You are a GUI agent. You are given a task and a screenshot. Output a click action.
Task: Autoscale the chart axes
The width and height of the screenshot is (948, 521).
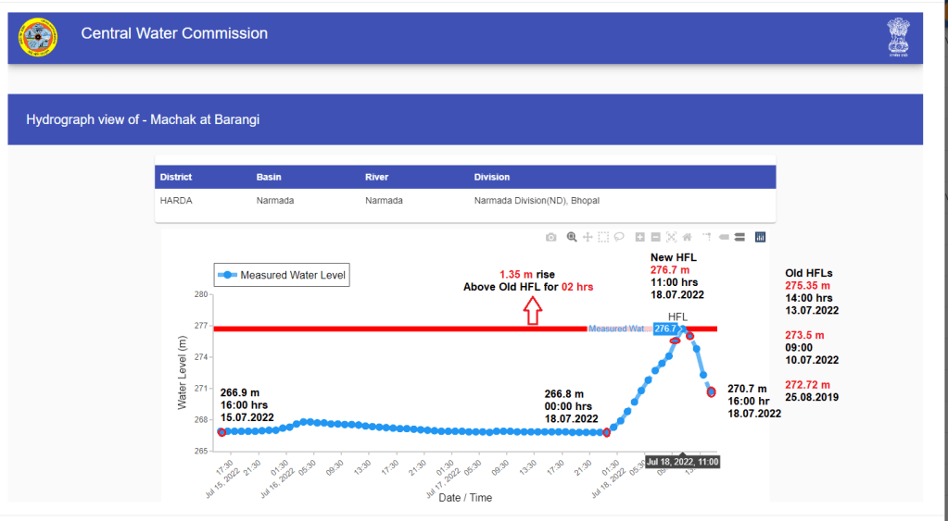(671, 237)
